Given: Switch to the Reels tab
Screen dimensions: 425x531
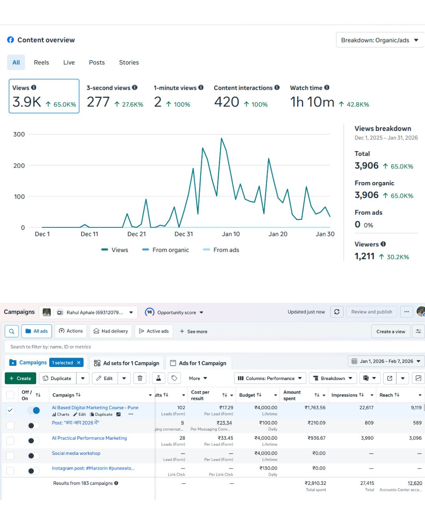Looking at the screenshot, I should pos(41,62).
